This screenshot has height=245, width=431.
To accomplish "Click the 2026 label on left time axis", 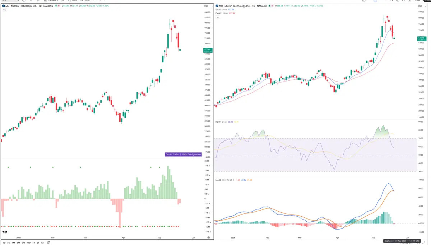I will tap(18, 237).
